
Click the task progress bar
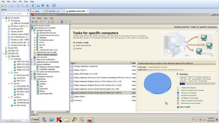pyautogui.click(x=197, y=84)
